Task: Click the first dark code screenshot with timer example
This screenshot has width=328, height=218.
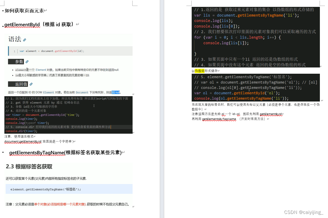Action: point(67,115)
